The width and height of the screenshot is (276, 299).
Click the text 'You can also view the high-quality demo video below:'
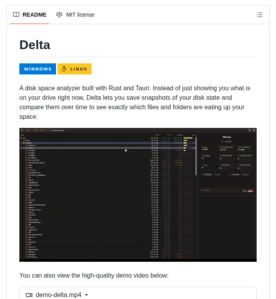94,275
